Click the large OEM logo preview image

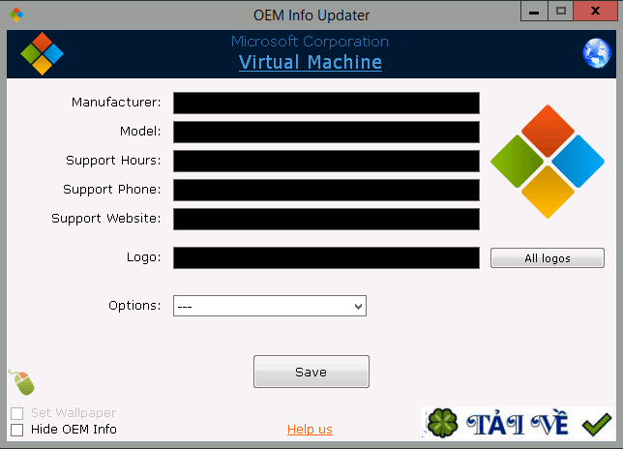tap(548, 162)
